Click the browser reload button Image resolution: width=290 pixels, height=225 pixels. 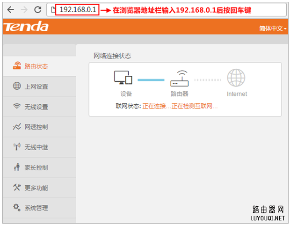pos(38,10)
